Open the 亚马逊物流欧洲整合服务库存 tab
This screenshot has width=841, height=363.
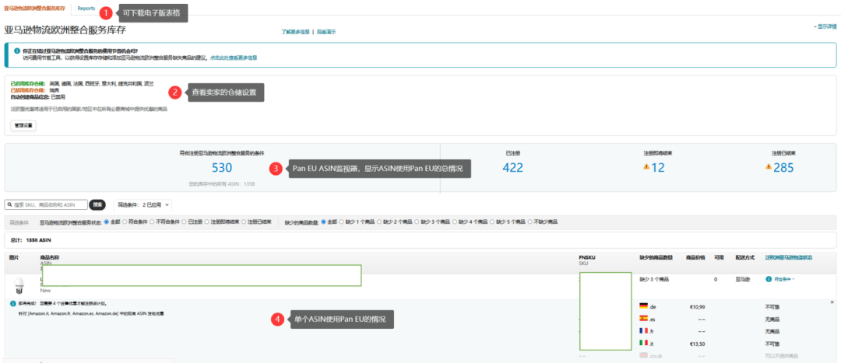click(x=34, y=9)
